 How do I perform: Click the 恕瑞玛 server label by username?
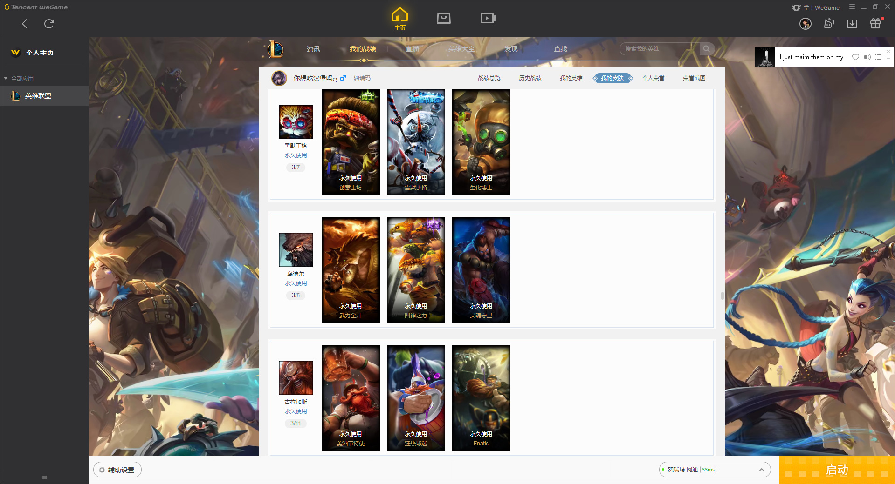point(362,78)
